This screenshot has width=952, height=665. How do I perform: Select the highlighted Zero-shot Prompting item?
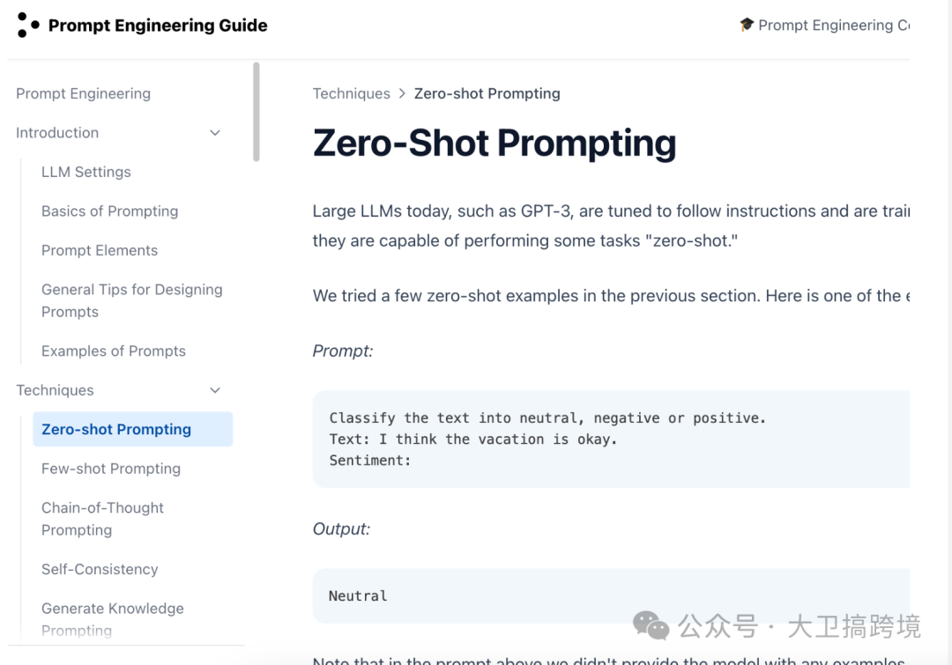point(133,429)
